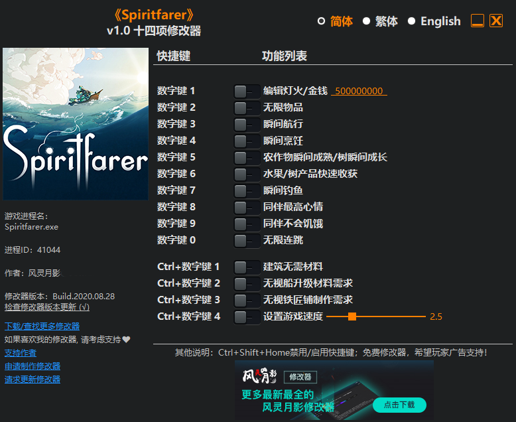516x422 pixels.
Task: Switch language to English
Action: 412,21
